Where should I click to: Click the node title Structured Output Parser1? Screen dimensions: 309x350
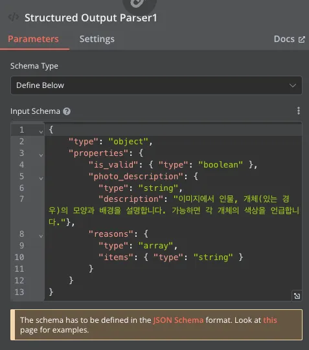coord(91,18)
